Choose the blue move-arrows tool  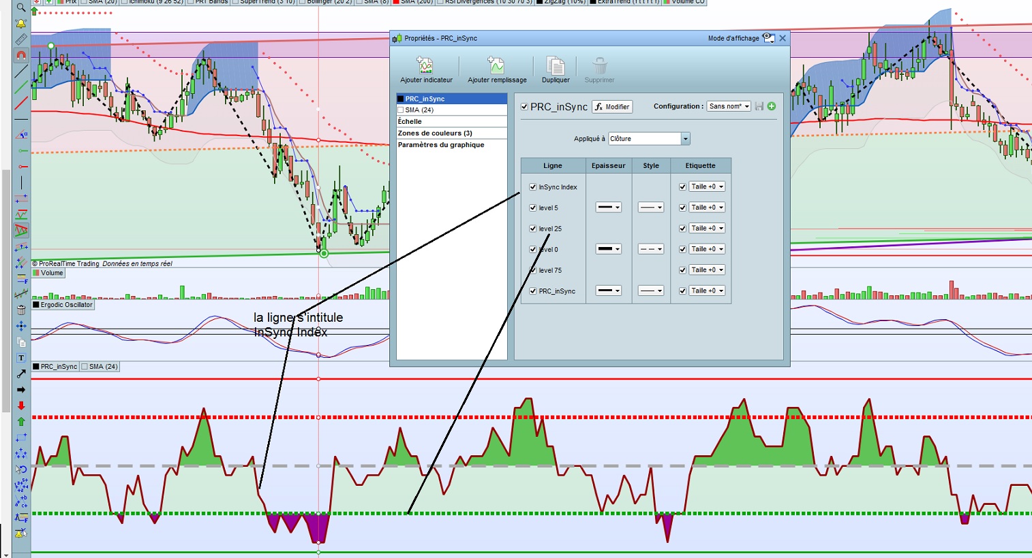click(x=21, y=326)
